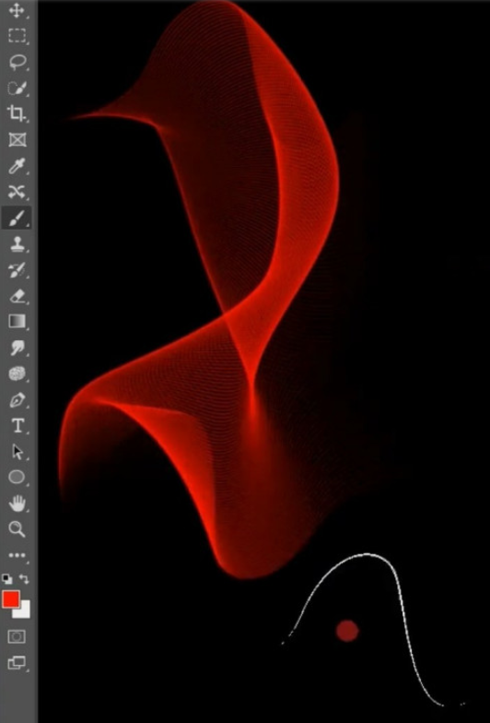
Task: Click the active Brush tool
Action: tap(17, 218)
